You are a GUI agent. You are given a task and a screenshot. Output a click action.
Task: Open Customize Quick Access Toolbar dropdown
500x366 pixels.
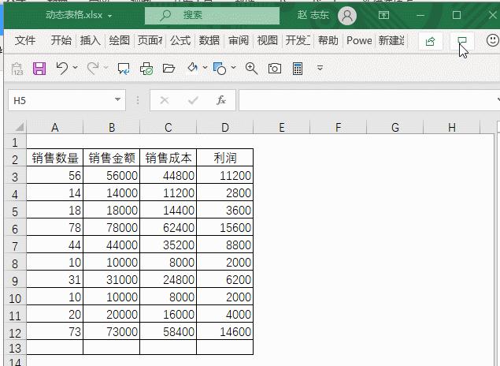[320, 68]
